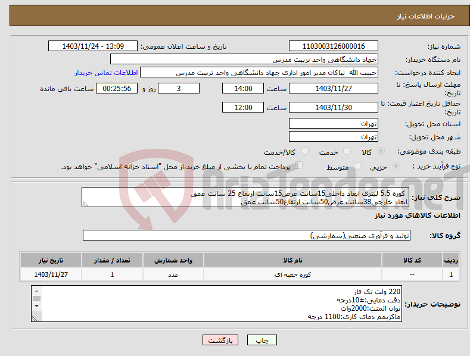
Task: Click the buyer notes scrollbar thumb
Action: (36, 298)
